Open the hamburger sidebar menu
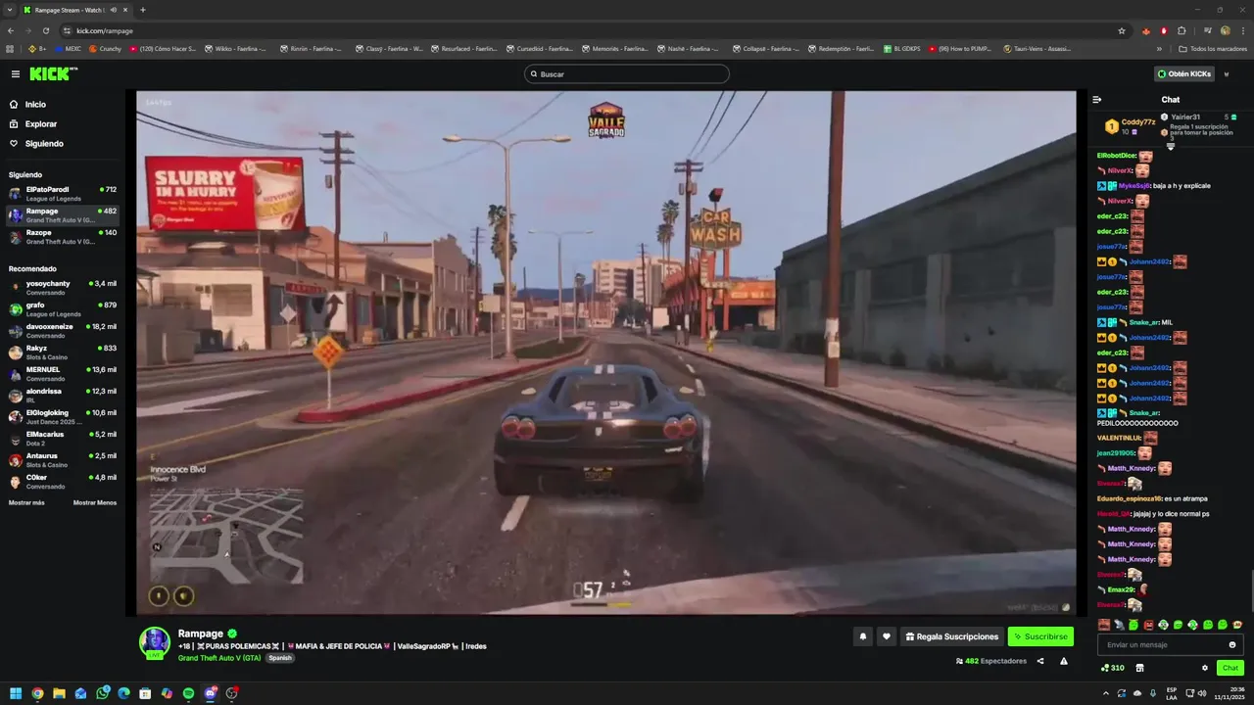 (x=15, y=73)
